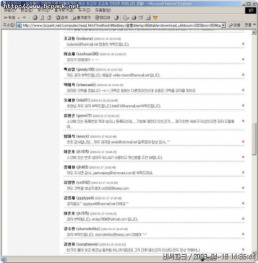This screenshot has height=263, width=258.
Task: Delete the amigo7004@hotmail.com comment with red X
Action: click(243, 219)
